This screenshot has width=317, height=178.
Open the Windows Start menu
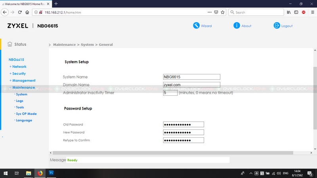tap(6, 173)
